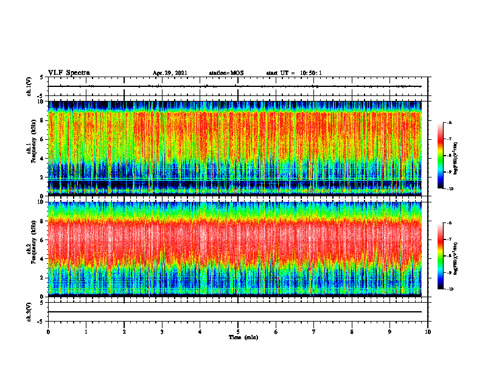Viewport: 482px width, 372px height.
Task: Click the "8" kHz tick on ch.2 frequency axis
Action: 43,221
